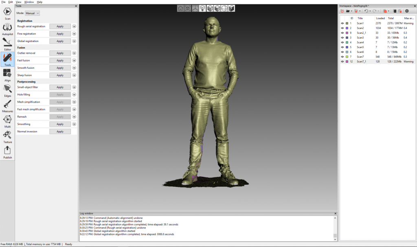Open the Mode dropdown set to Manual
The width and height of the screenshot is (417, 247).
click(x=32, y=13)
